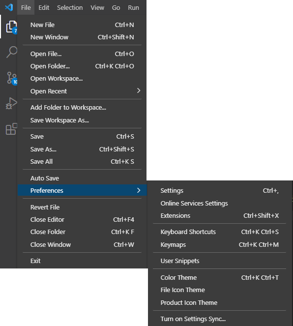The width and height of the screenshot is (293, 326).
Task: Open User Snippets entry
Action: click(x=220, y=261)
